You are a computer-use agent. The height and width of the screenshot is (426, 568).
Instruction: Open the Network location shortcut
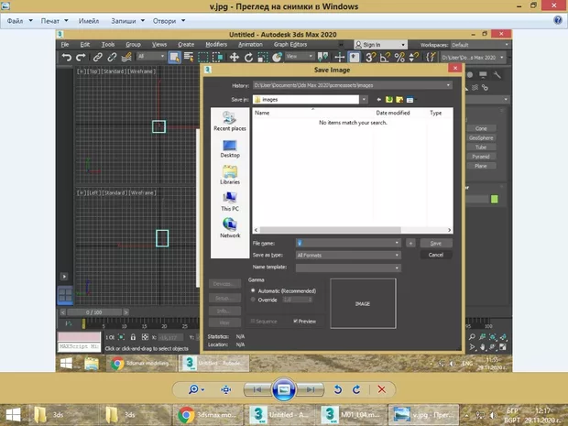(x=230, y=226)
